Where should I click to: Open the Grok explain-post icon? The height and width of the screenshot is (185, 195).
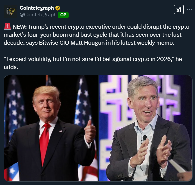point(179,10)
